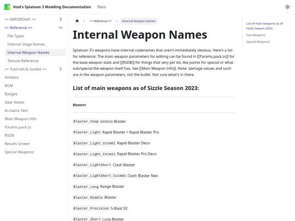This screenshot has width=295, height=221.
Task: Expand the == IMPORTANT == section chevron
Action: point(61,19)
